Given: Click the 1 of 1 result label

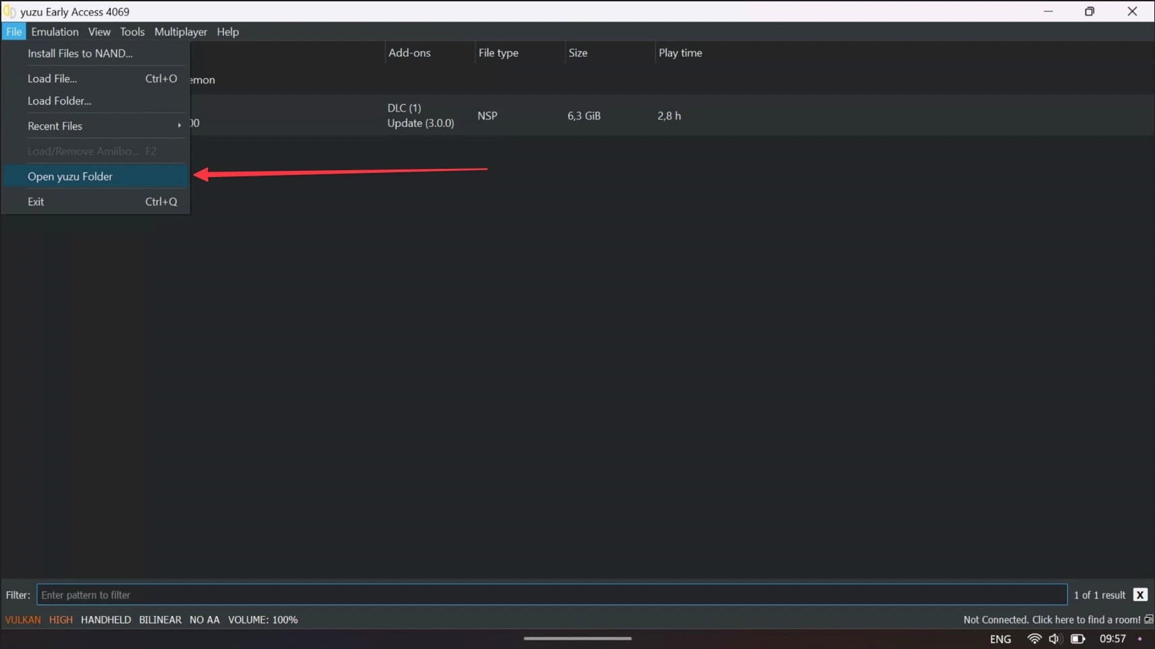Looking at the screenshot, I should tap(1100, 595).
